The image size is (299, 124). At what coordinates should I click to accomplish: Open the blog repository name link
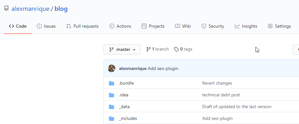click(x=61, y=9)
